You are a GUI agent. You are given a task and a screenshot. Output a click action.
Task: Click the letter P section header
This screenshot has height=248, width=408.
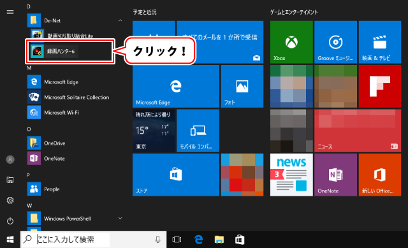28,175
